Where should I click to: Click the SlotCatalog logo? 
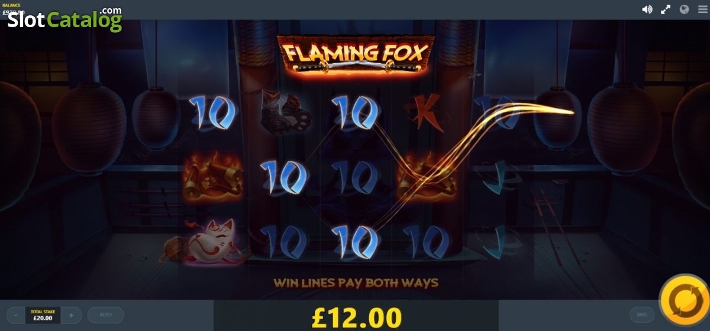(64, 19)
